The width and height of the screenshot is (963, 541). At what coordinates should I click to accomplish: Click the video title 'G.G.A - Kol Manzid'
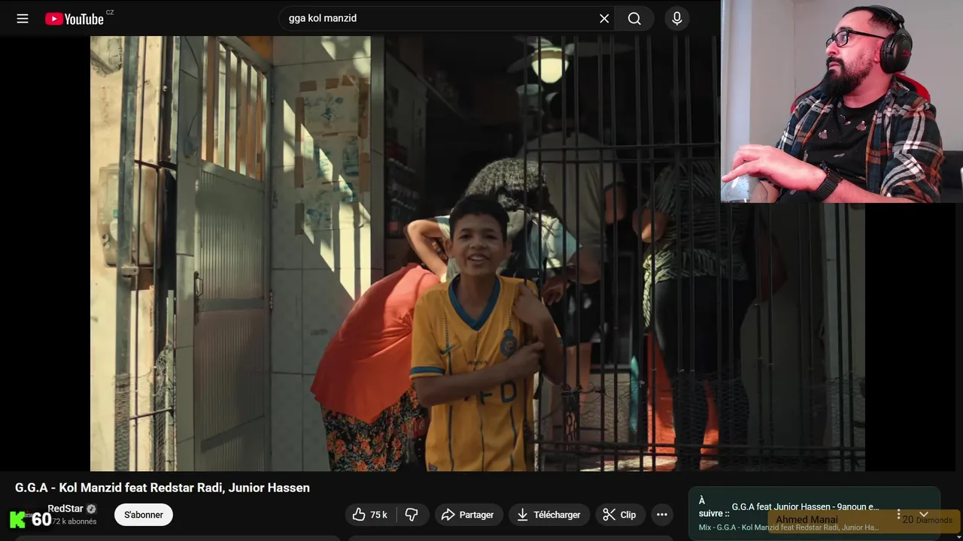click(x=163, y=488)
